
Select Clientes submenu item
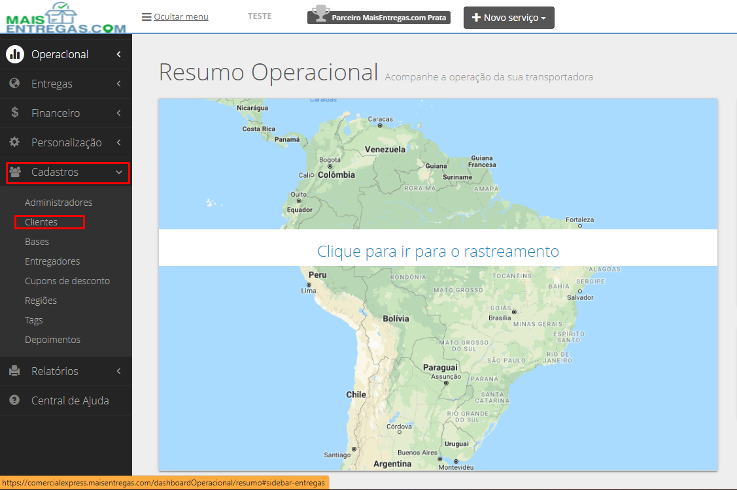pyautogui.click(x=41, y=222)
